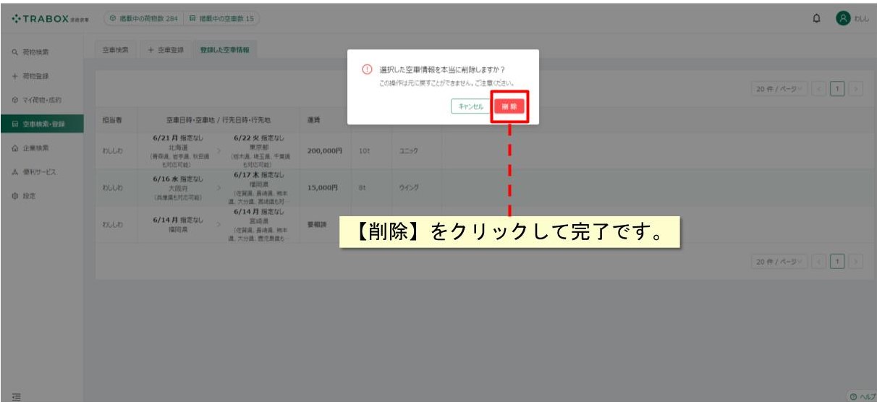Screen dimensions: 877x402
Task: Click the 要相談 fare cell
Action: pos(317,225)
